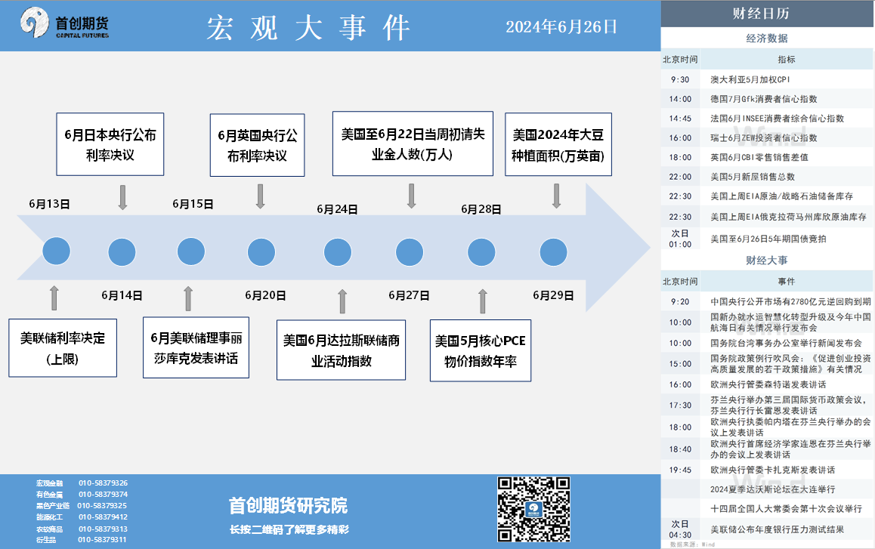Click 中国央行公开市场2780亿元逆回购到期 row
The image size is (875, 549).
(x=767, y=301)
